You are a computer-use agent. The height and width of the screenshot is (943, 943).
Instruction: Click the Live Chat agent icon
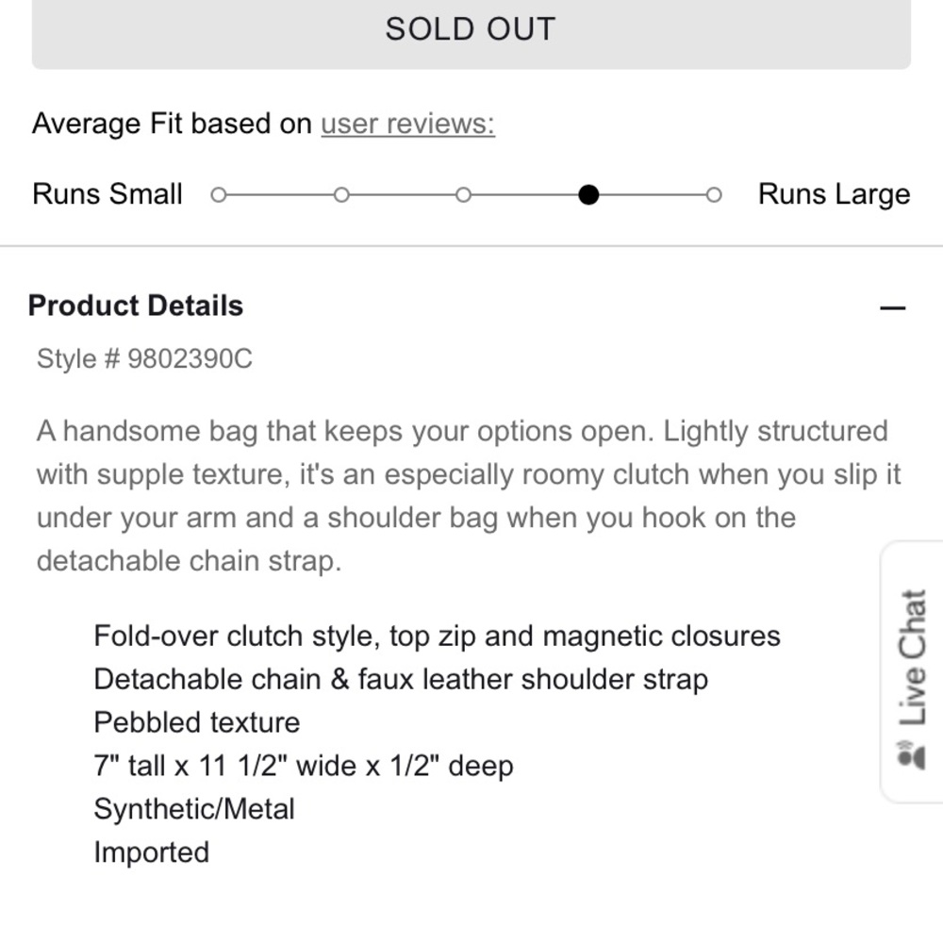click(x=911, y=754)
